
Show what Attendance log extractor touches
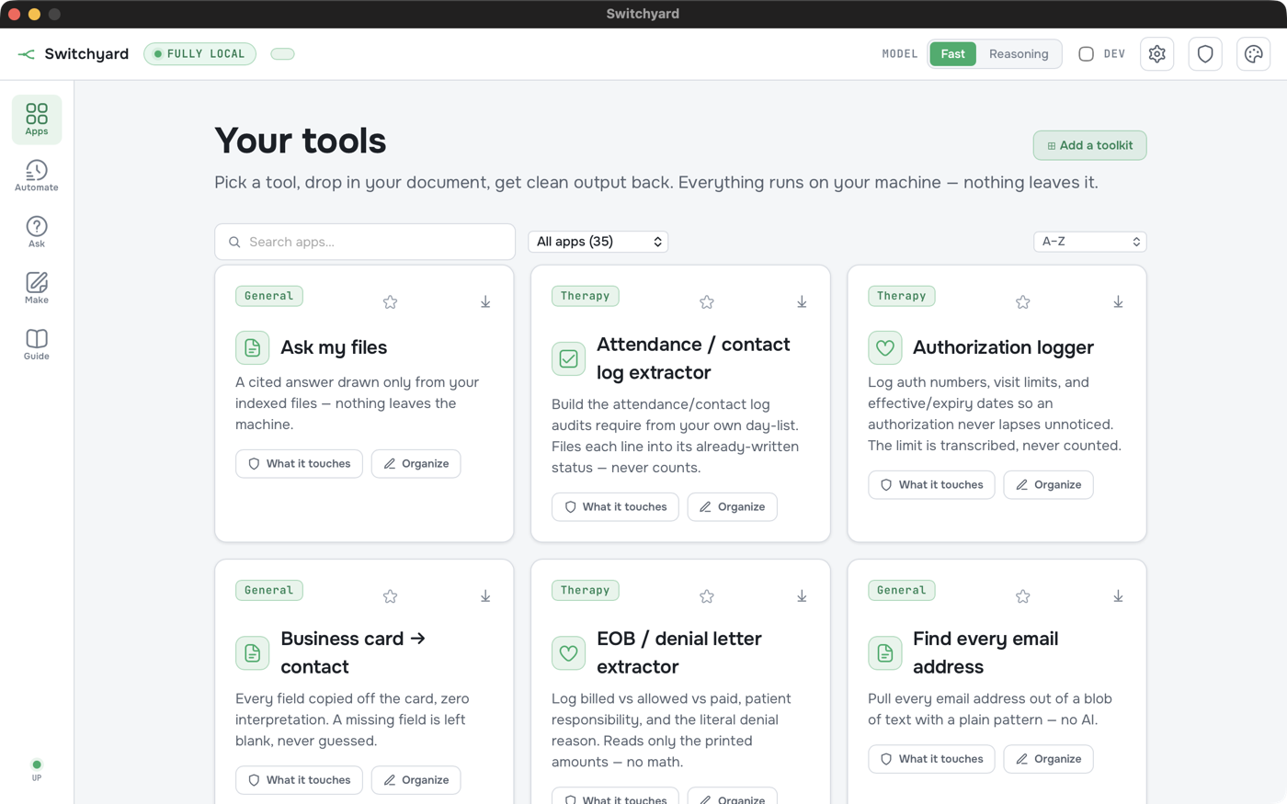coord(615,507)
